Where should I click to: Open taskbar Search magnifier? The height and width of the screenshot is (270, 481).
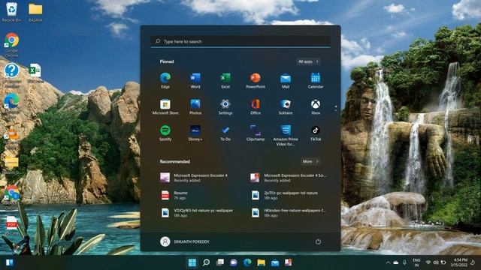tap(207, 262)
